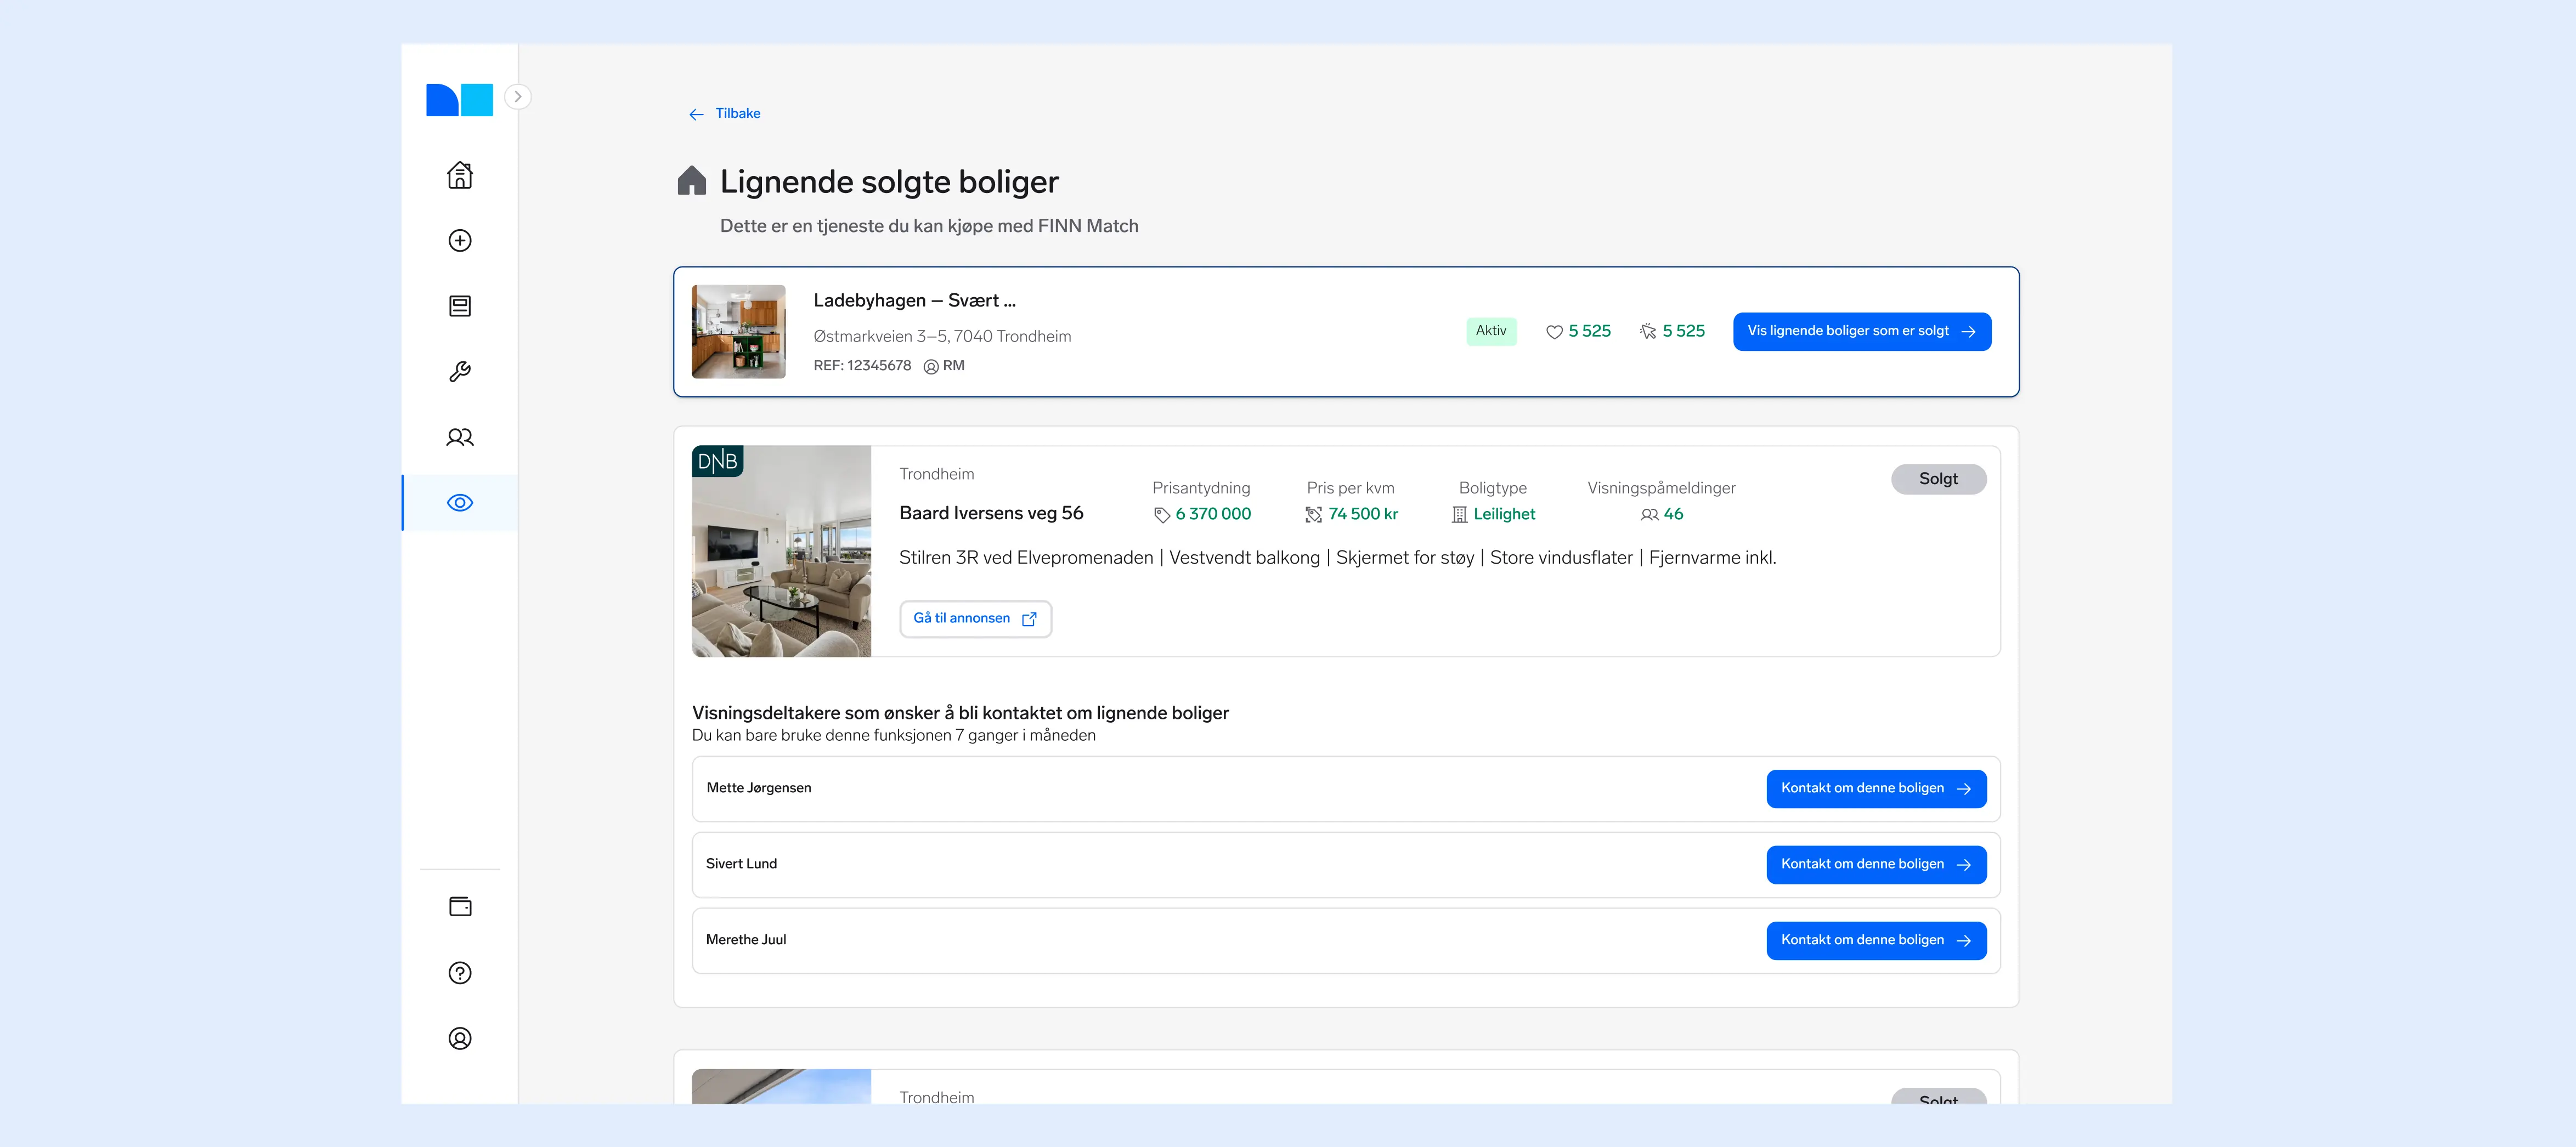The width and height of the screenshot is (2576, 1147).
Task: Click the Ladebyhagen – Svært listing title
Action: tap(914, 301)
